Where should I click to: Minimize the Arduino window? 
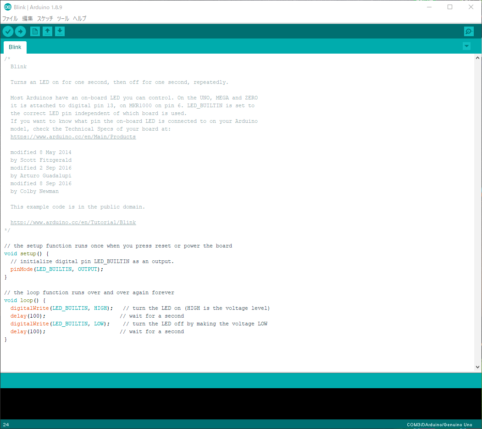(429, 7)
